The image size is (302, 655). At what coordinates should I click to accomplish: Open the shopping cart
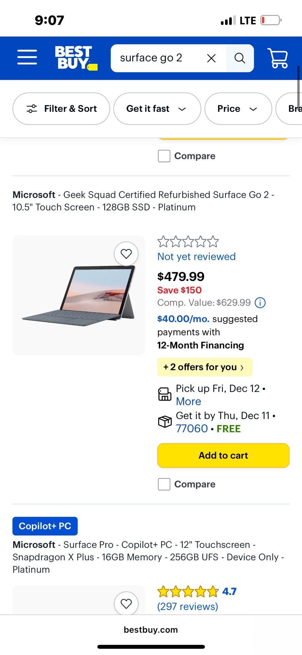(x=278, y=58)
